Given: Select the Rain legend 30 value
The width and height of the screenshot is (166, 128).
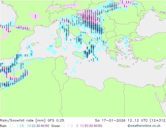Looking at the screenshot, I should point(38,126).
